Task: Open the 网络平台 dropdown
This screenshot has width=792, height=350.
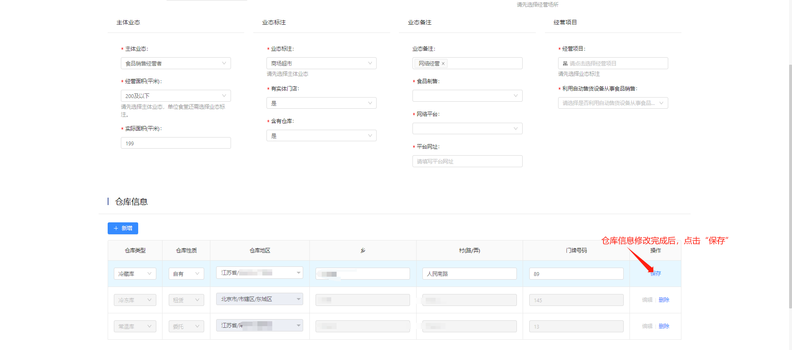Action: click(467, 129)
